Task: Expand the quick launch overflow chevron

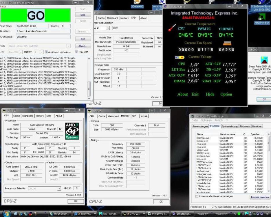Action: point(45,212)
